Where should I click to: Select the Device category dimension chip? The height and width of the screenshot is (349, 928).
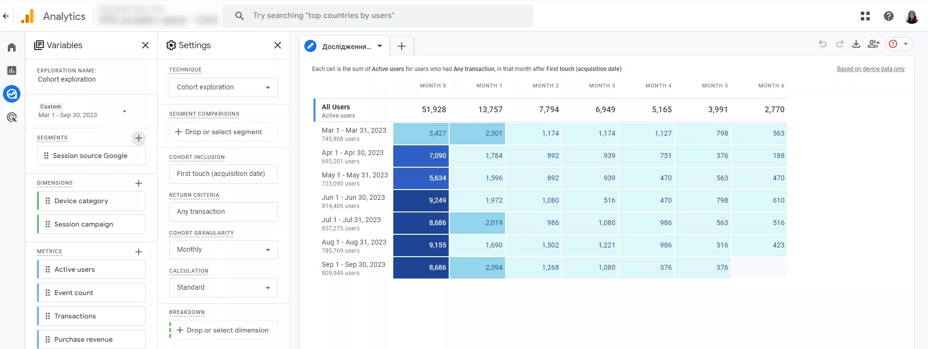tap(91, 201)
